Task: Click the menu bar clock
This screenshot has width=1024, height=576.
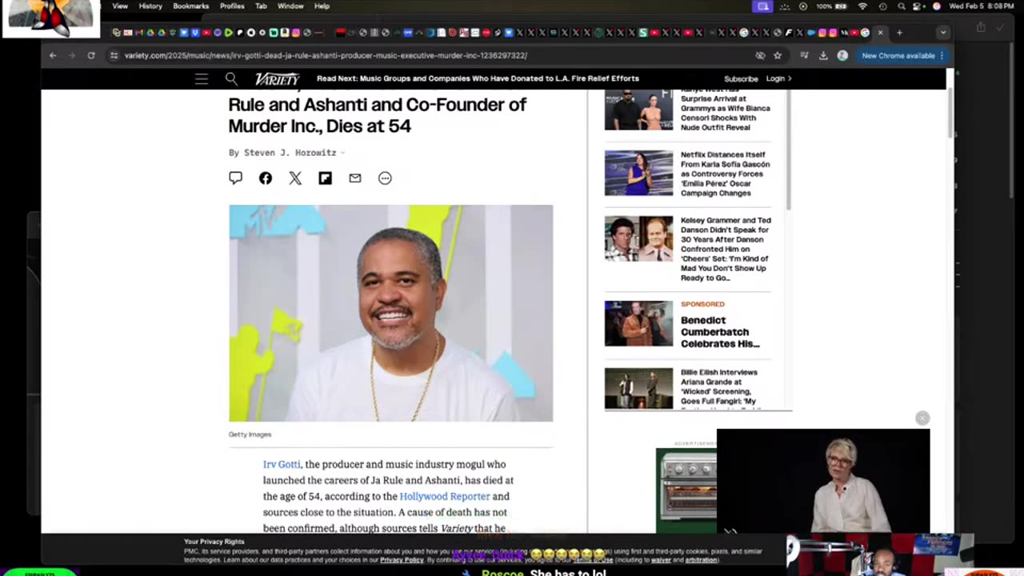Action: (983, 6)
